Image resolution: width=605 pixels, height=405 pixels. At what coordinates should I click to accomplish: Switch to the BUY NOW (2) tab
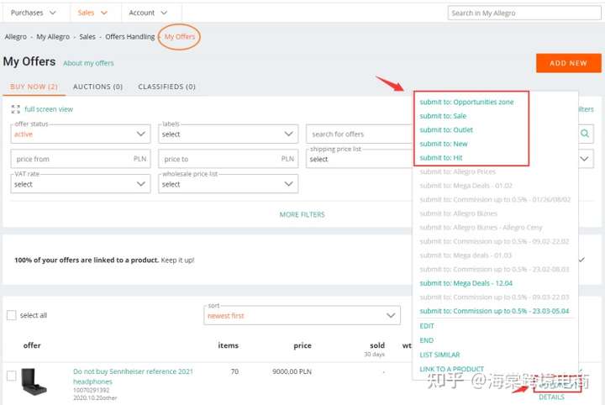click(x=34, y=87)
